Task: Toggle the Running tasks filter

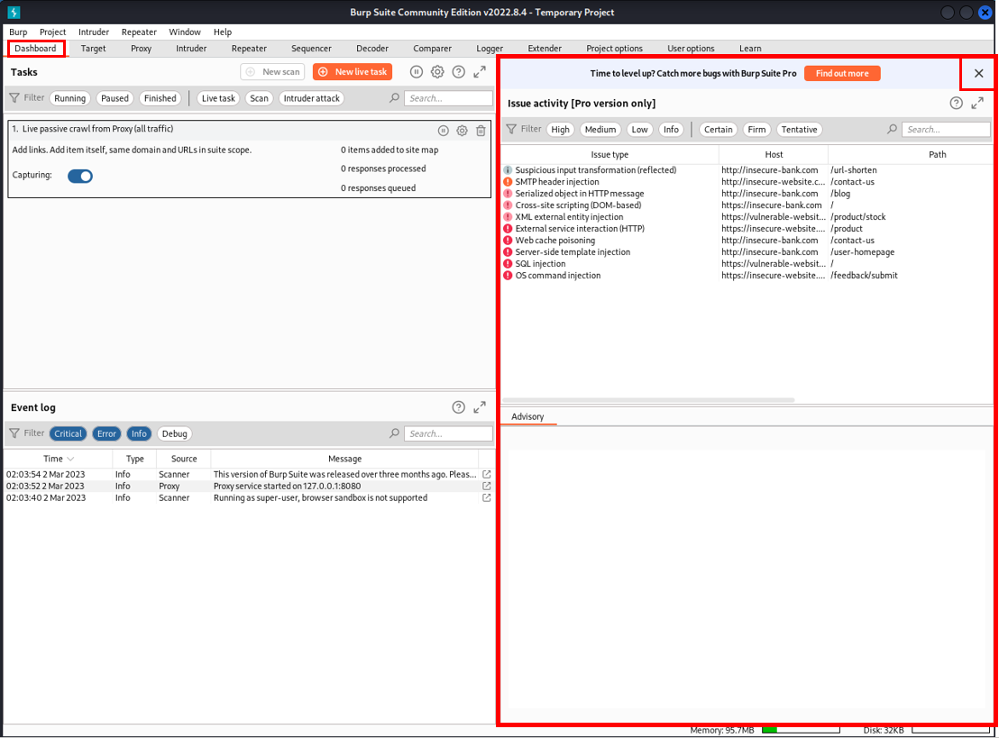Action: tap(69, 98)
